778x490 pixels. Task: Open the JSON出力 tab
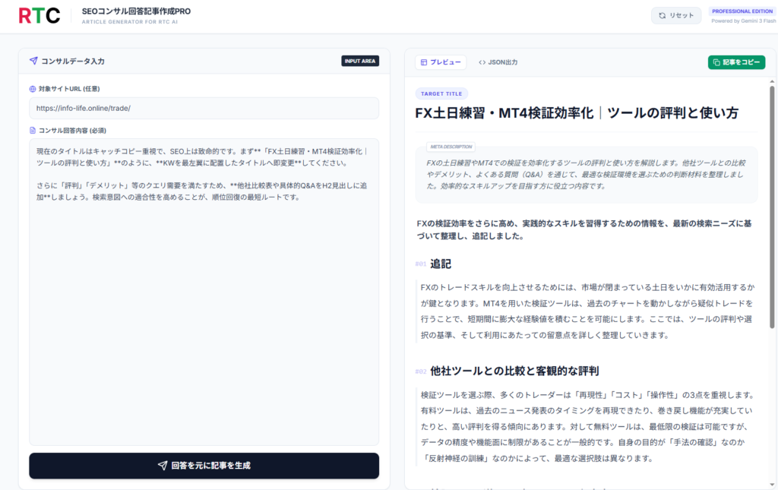point(498,62)
